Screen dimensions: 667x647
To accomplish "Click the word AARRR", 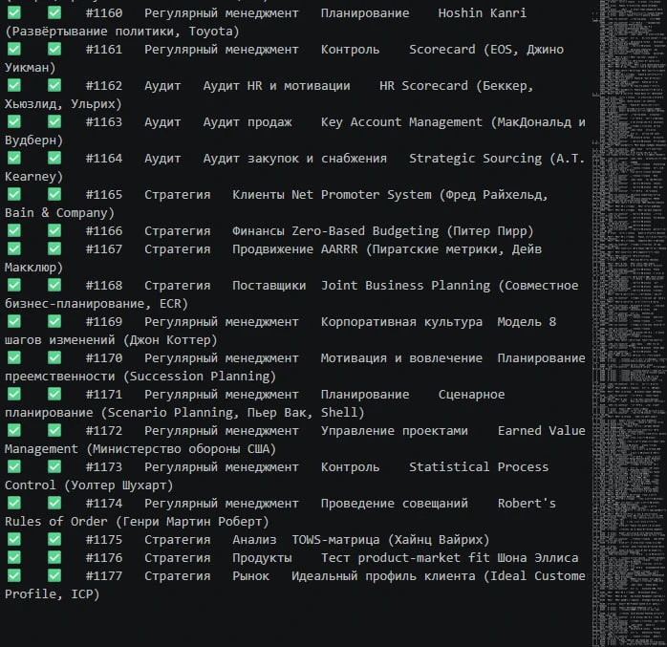I will point(339,249).
